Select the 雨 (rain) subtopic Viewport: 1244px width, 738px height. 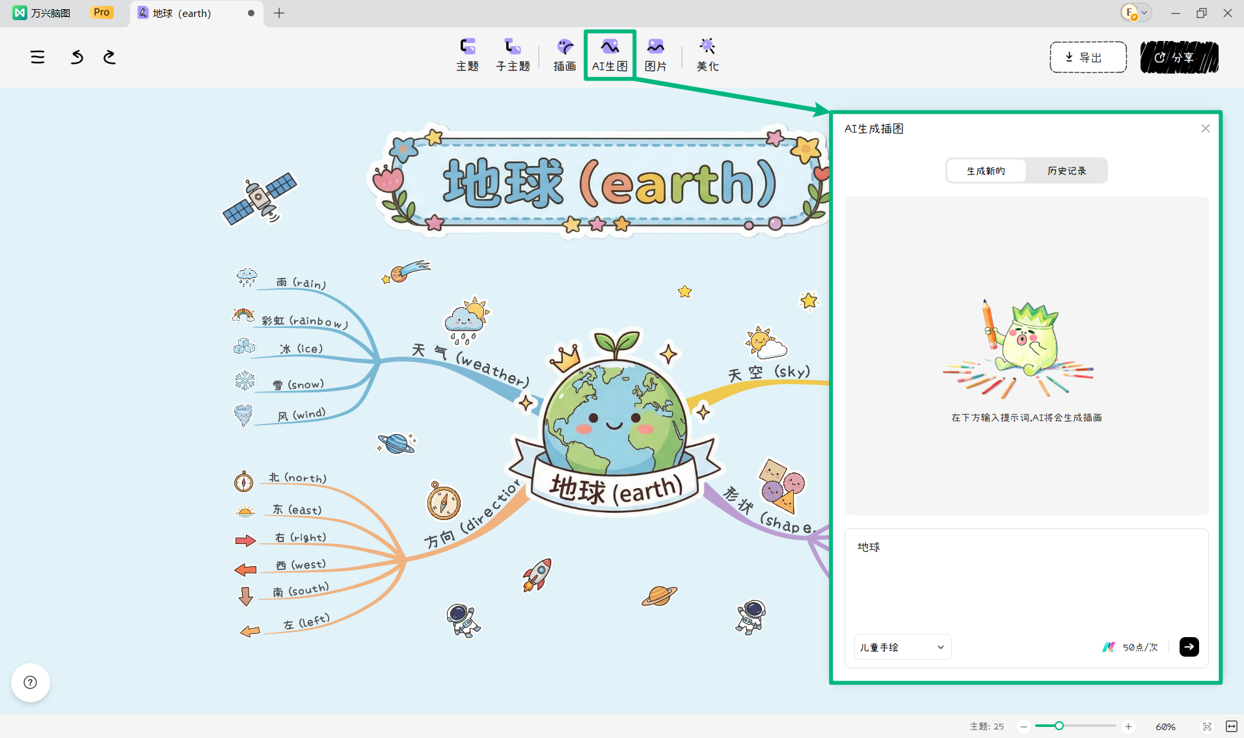point(301,282)
